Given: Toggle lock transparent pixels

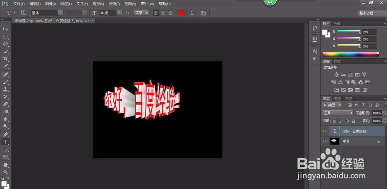Looking at the screenshot, I should (x=334, y=121).
